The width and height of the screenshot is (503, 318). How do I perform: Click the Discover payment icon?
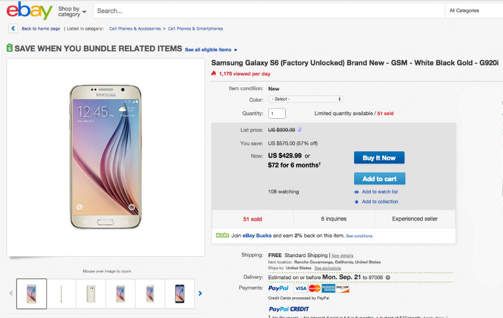342,288
